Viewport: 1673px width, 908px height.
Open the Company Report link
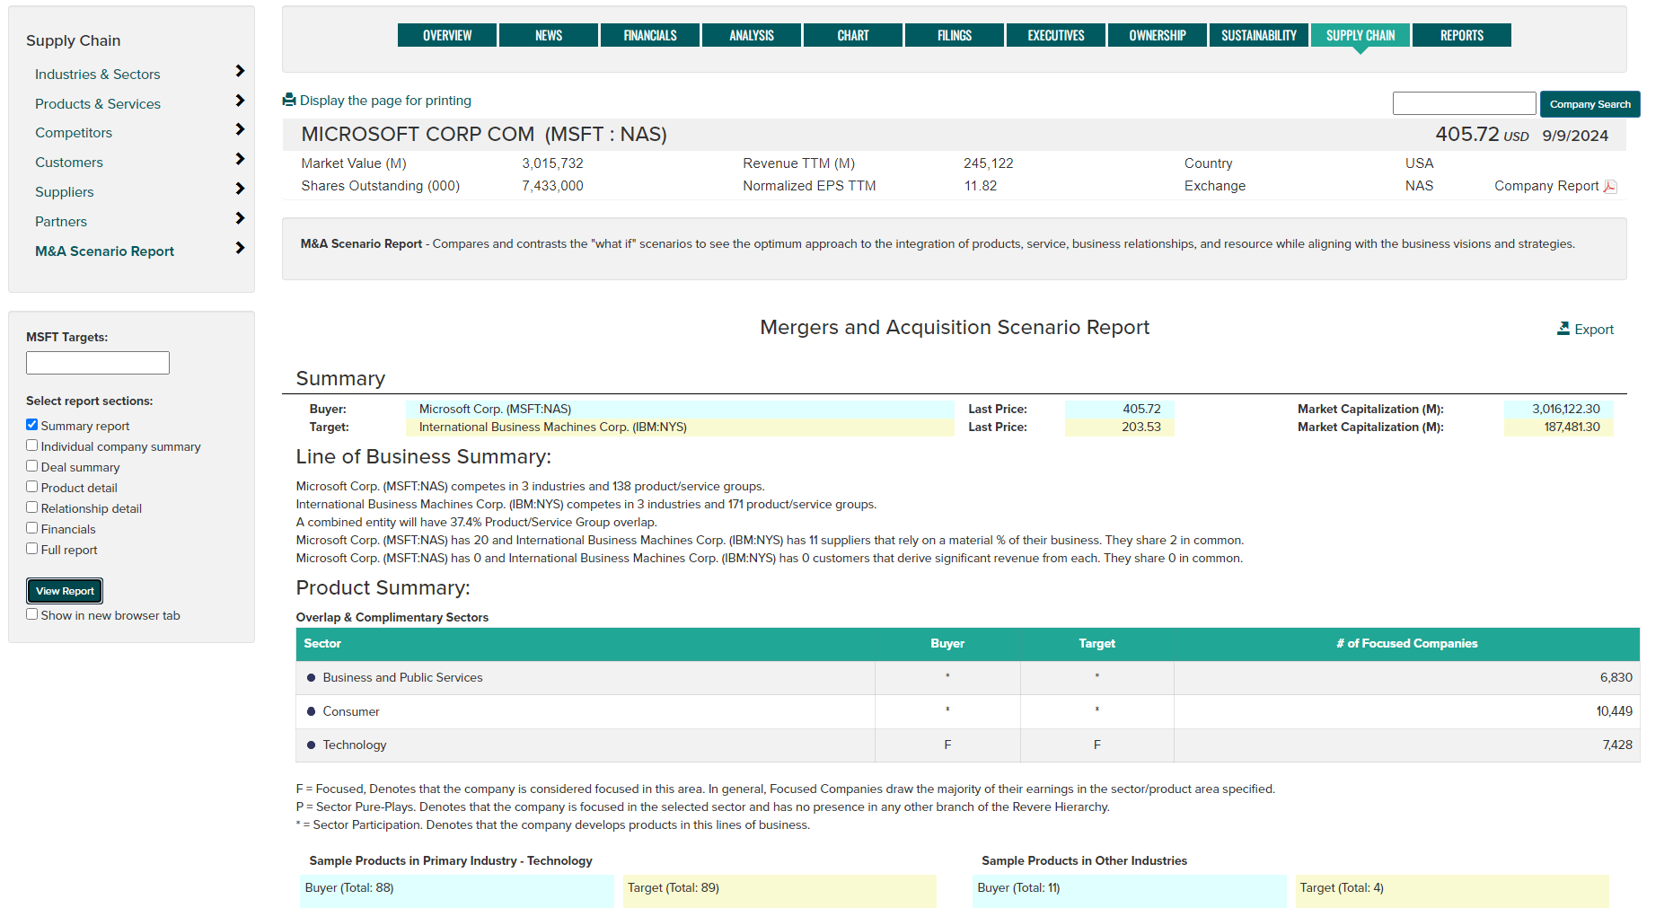[x=1546, y=186]
